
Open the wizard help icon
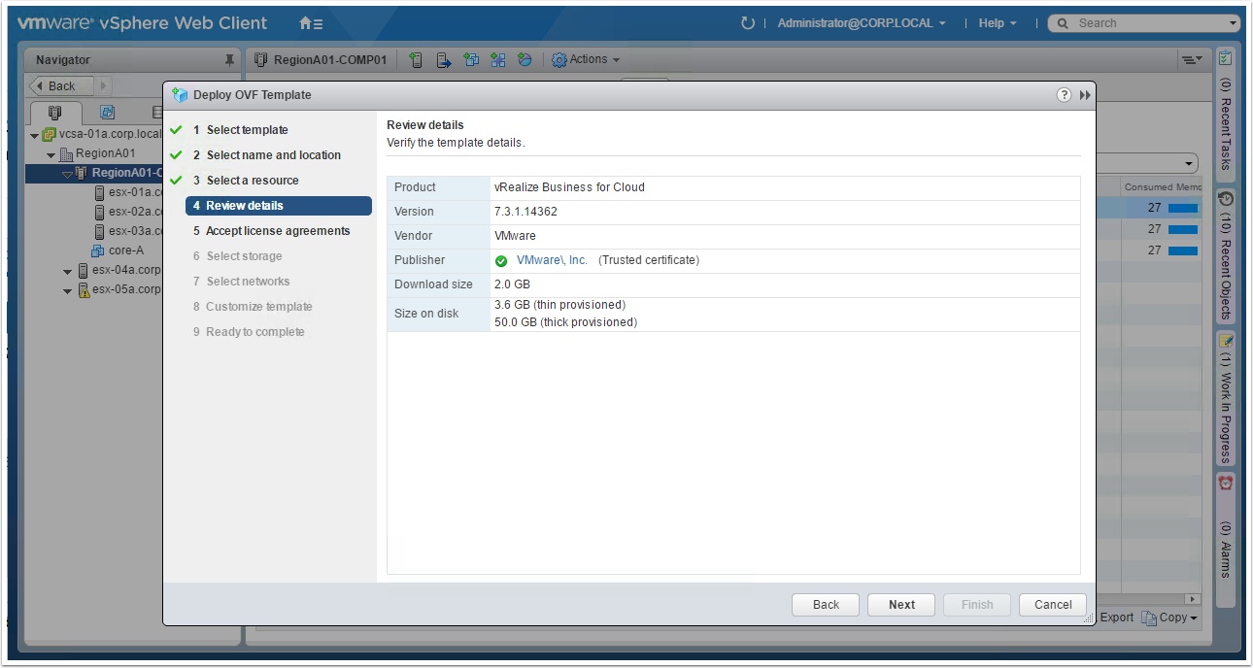[x=1064, y=95]
